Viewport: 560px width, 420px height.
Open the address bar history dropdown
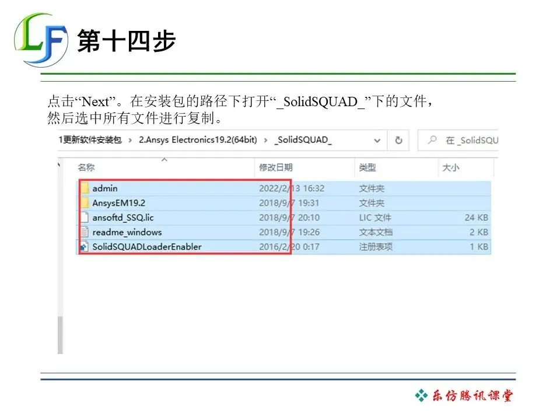377,141
